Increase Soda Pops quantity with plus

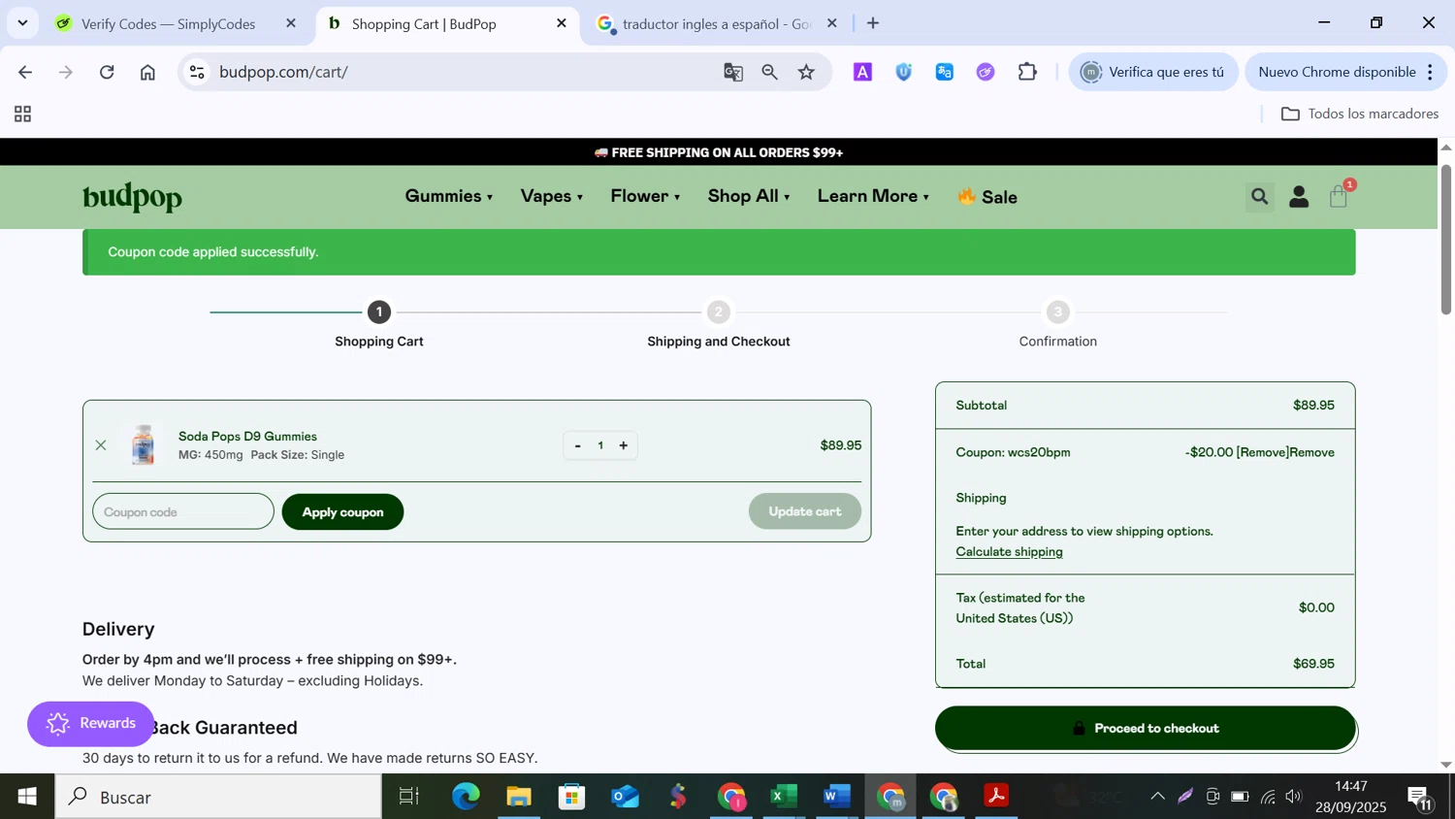click(624, 445)
